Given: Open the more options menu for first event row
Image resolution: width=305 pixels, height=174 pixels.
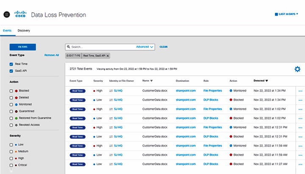Looking at the screenshot, I should point(301,90).
